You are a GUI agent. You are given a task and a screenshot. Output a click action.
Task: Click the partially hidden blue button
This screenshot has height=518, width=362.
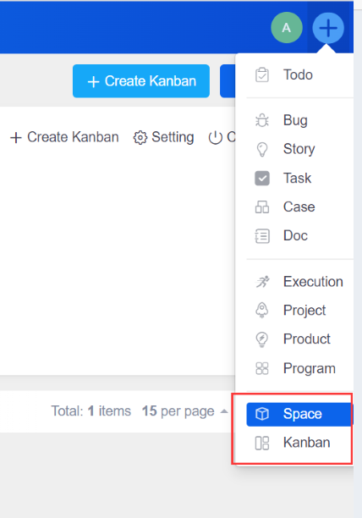pos(228,81)
